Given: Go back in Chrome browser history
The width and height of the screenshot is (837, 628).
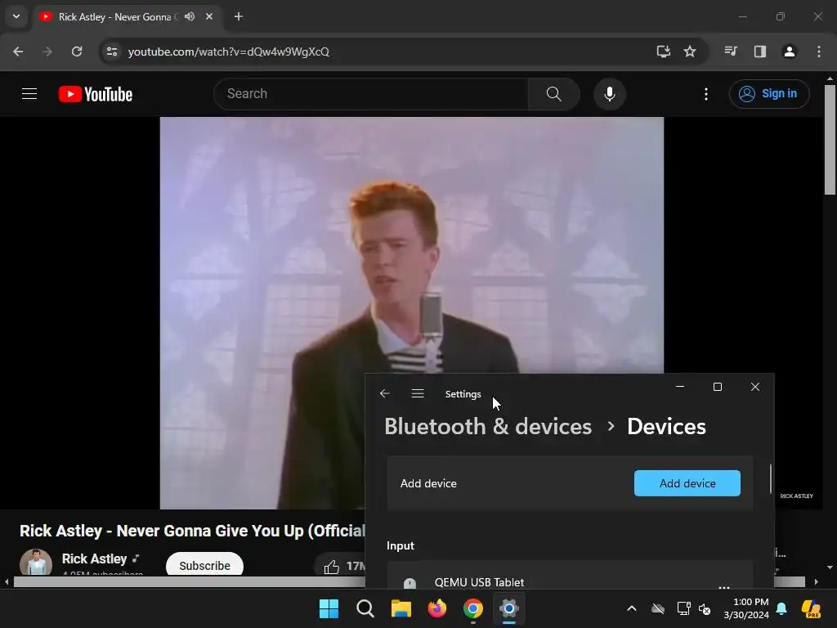Looking at the screenshot, I should [x=18, y=52].
